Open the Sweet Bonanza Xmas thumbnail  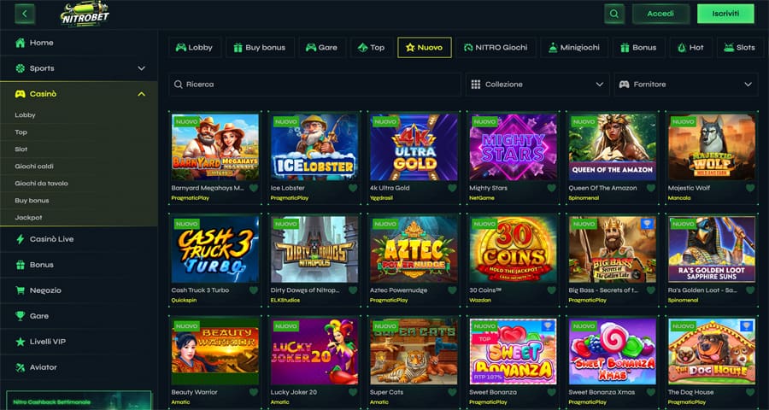click(613, 352)
